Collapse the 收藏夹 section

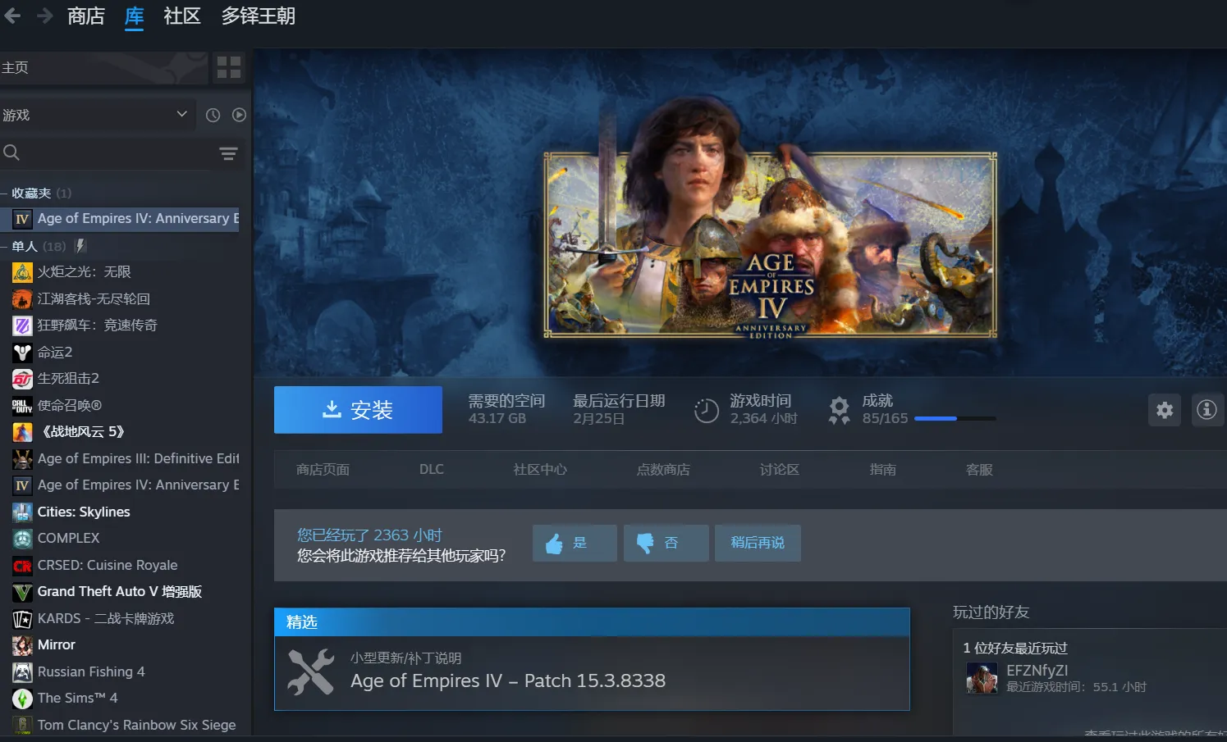click(x=5, y=193)
